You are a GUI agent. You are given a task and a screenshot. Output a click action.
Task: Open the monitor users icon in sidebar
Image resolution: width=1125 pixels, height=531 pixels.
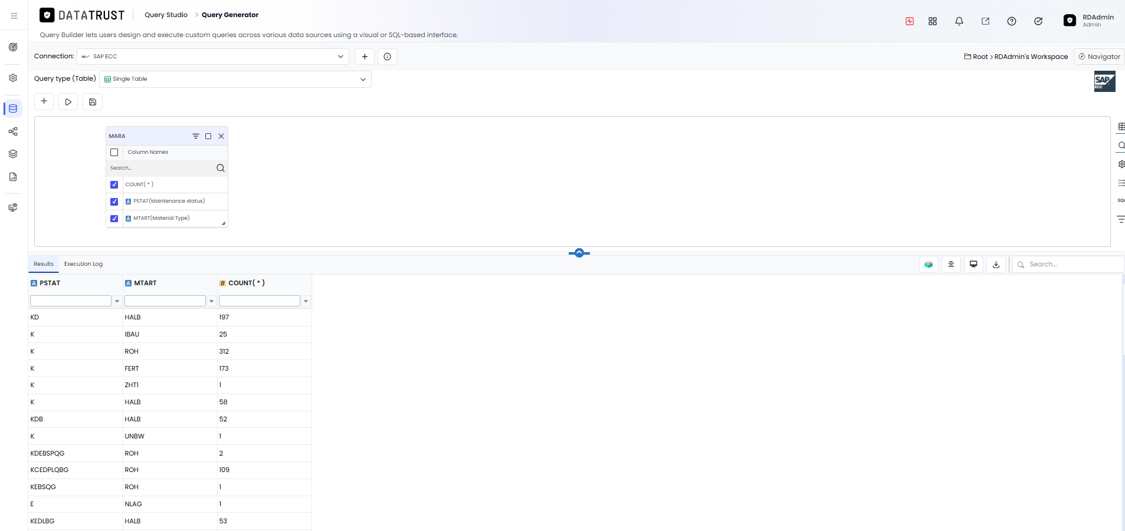(x=13, y=207)
